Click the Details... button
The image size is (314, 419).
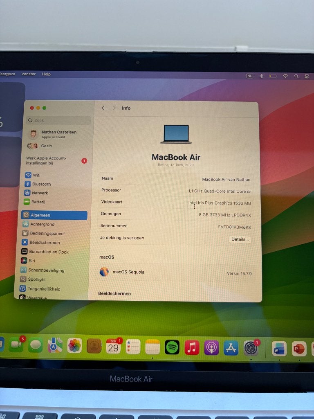pyautogui.click(x=240, y=239)
